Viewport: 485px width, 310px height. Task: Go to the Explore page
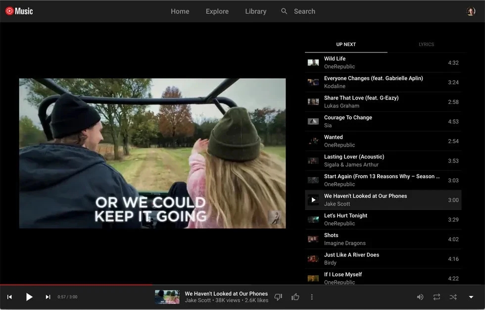pos(217,11)
